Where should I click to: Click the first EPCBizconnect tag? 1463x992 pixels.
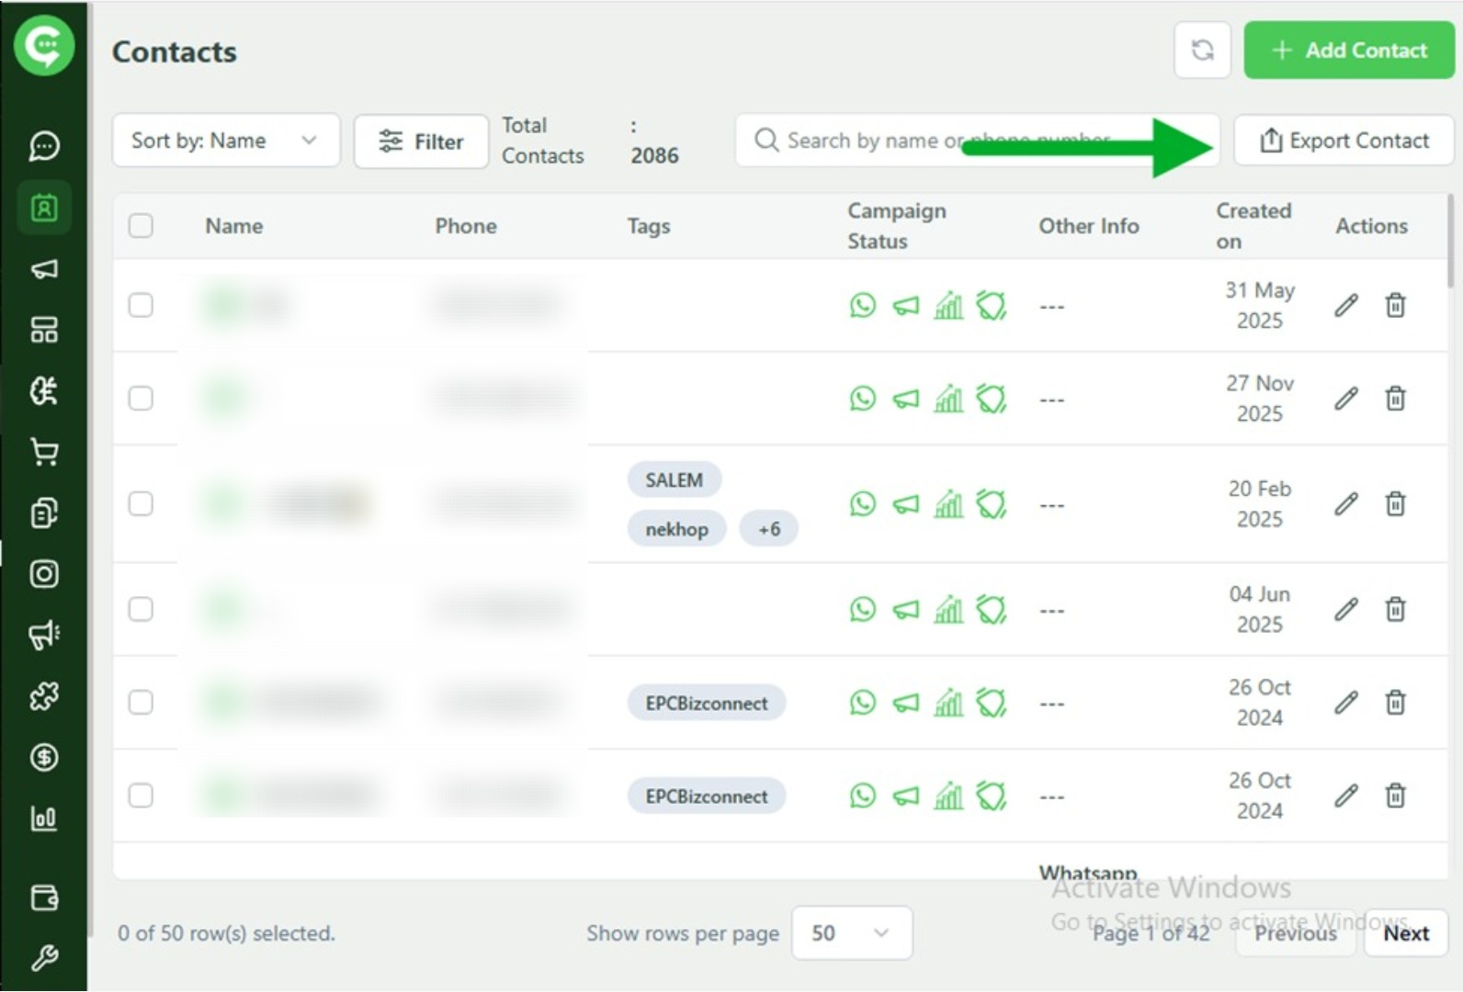point(706,703)
